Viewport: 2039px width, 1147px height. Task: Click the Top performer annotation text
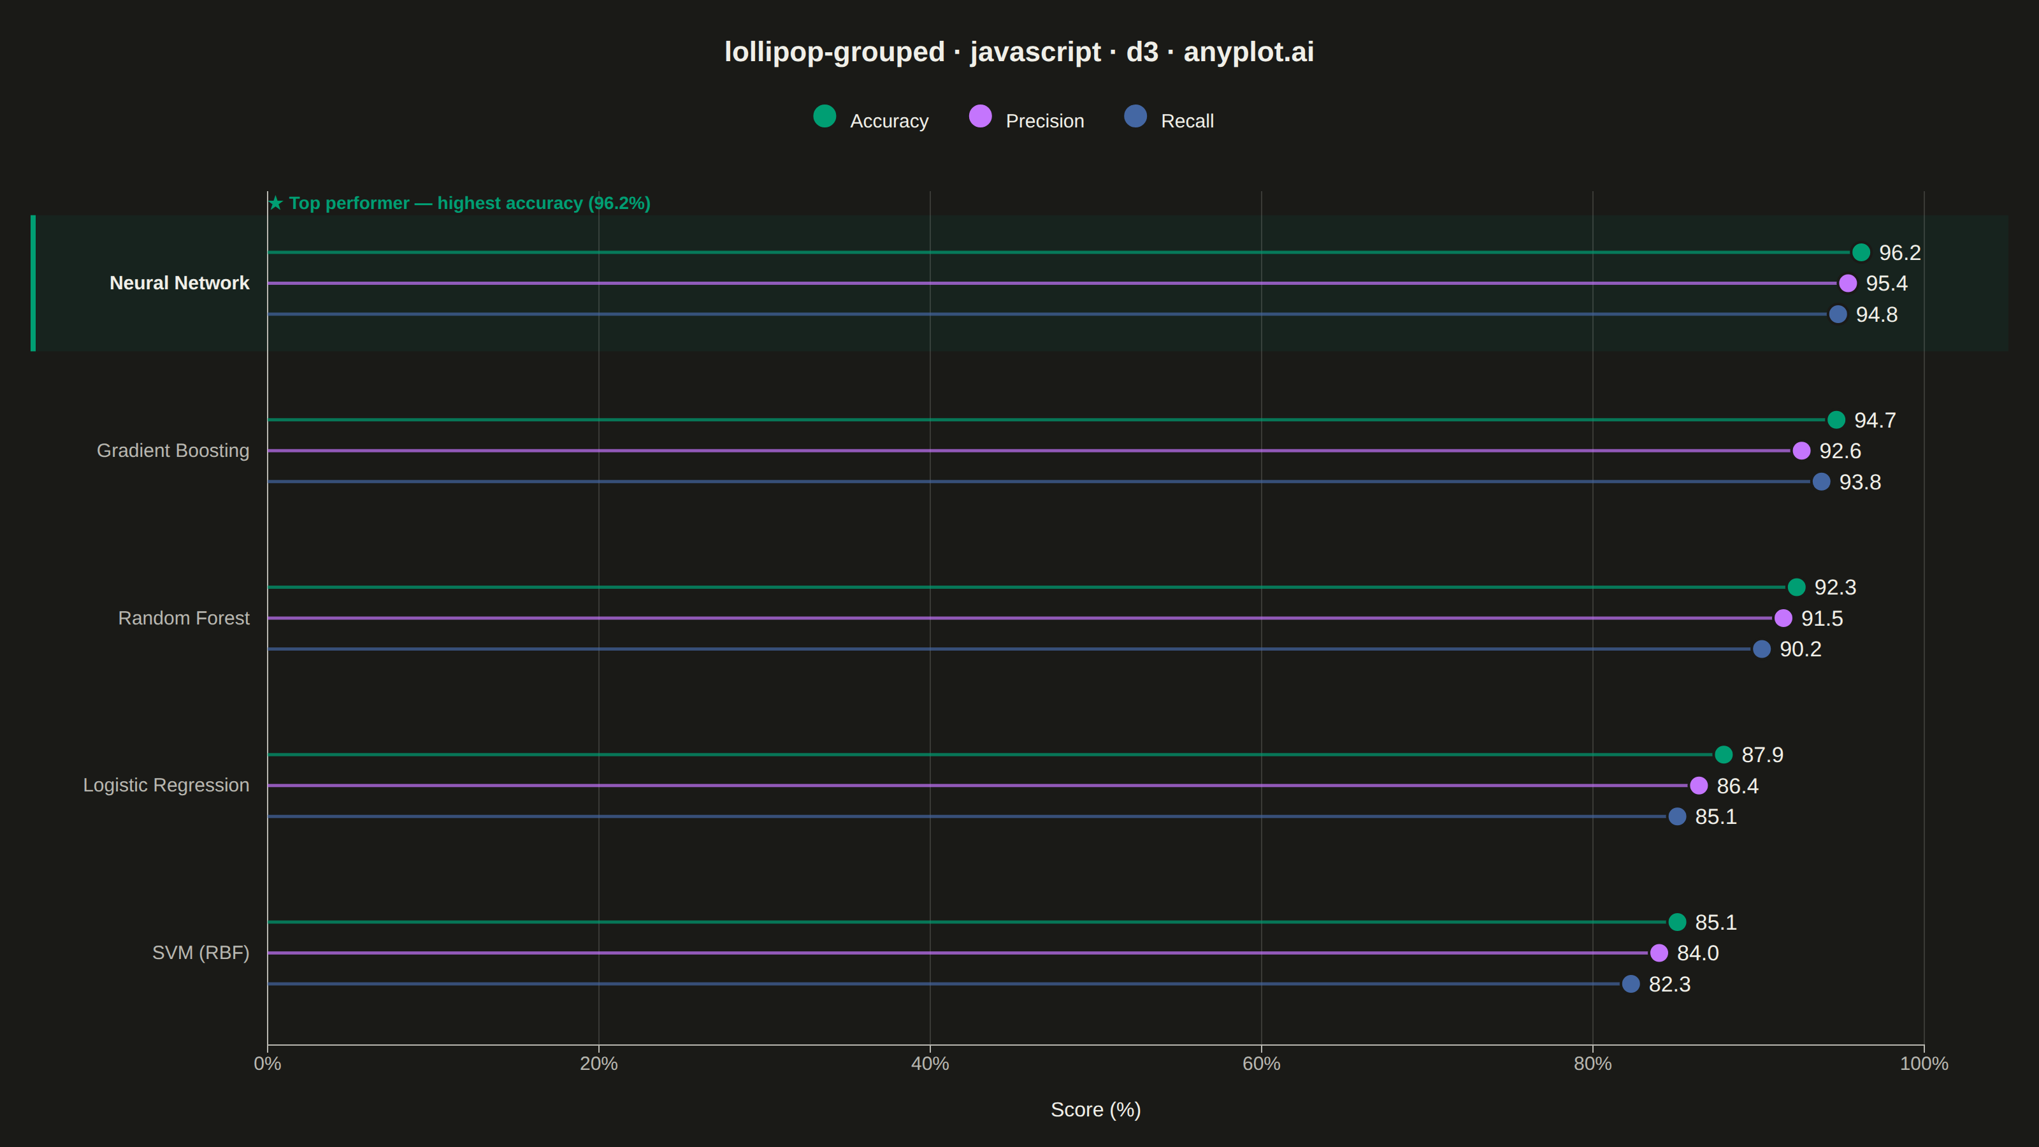point(459,203)
